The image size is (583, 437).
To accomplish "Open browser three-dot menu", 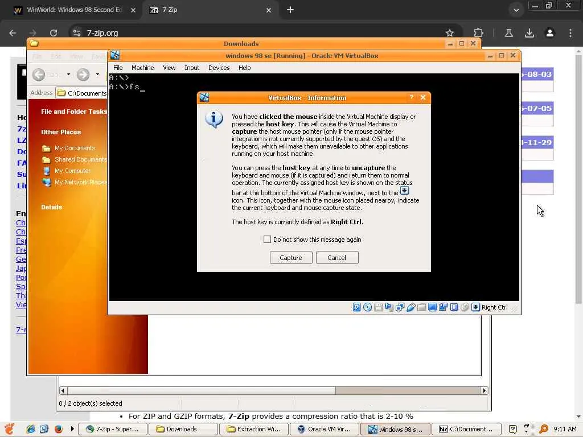I will [570, 32].
